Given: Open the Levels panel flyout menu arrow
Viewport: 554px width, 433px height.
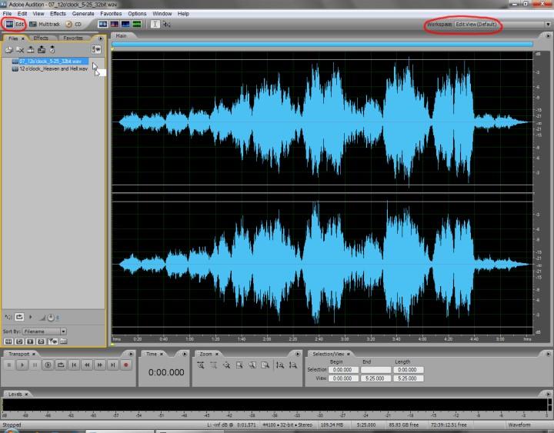Looking at the screenshot, I should tap(548, 394).
